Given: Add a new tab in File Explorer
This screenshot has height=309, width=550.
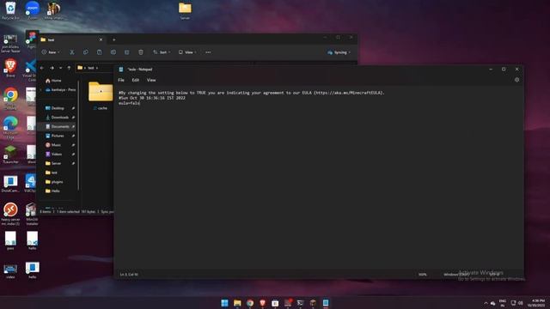Looking at the screenshot, I should pos(113,40).
